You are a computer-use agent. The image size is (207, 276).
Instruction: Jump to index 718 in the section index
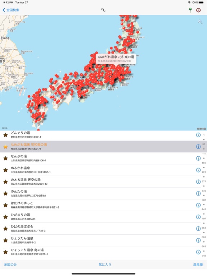point(204,256)
